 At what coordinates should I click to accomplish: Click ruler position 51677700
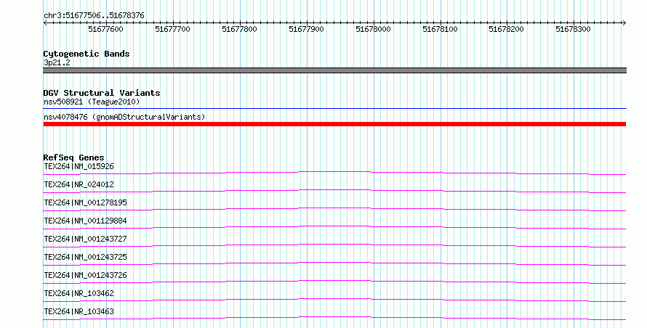[x=172, y=29]
